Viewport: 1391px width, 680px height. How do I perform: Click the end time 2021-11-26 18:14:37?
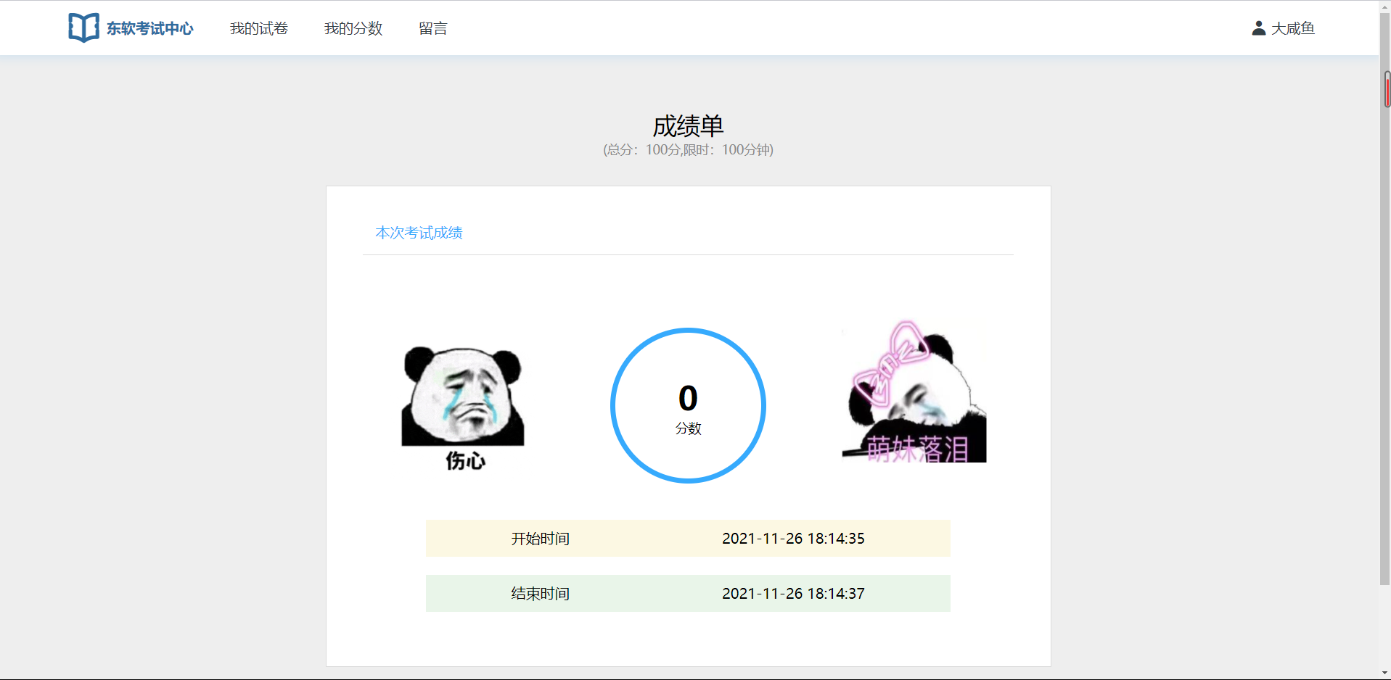pyautogui.click(x=793, y=594)
